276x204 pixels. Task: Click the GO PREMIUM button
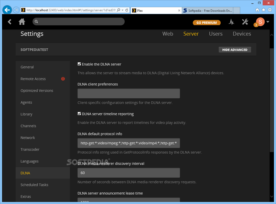point(207,23)
